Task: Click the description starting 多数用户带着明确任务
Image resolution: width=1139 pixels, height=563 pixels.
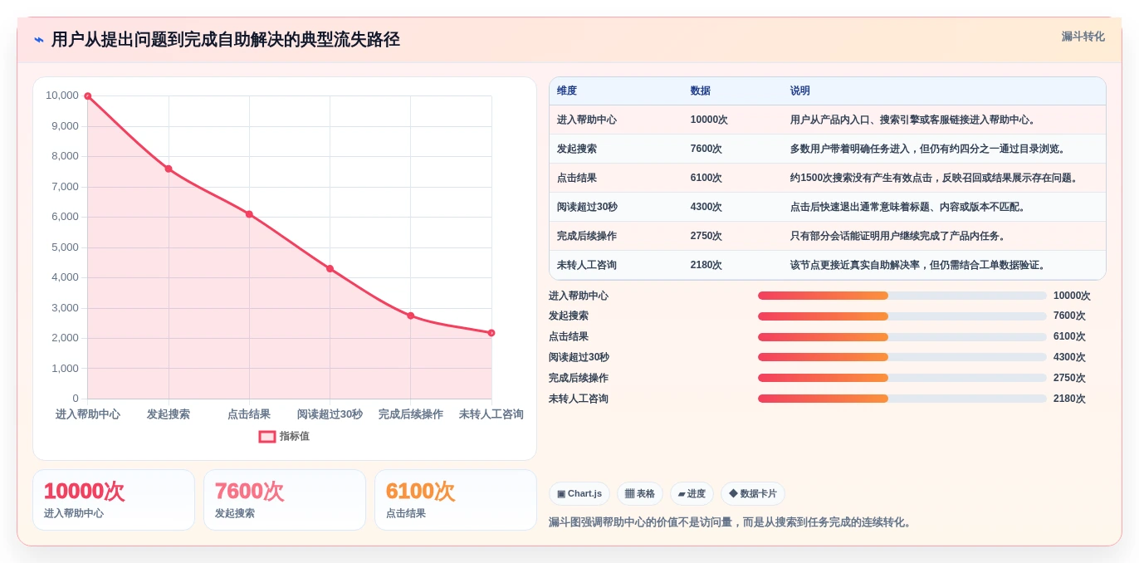Action: point(930,149)
